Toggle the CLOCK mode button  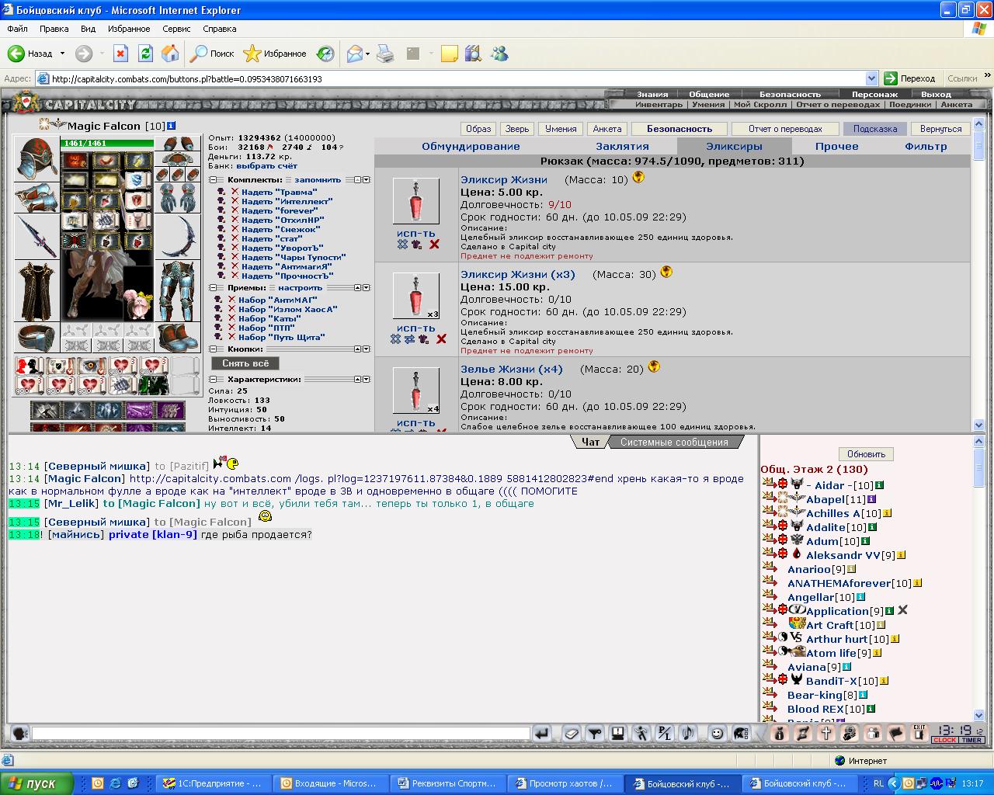click(945, 740)
